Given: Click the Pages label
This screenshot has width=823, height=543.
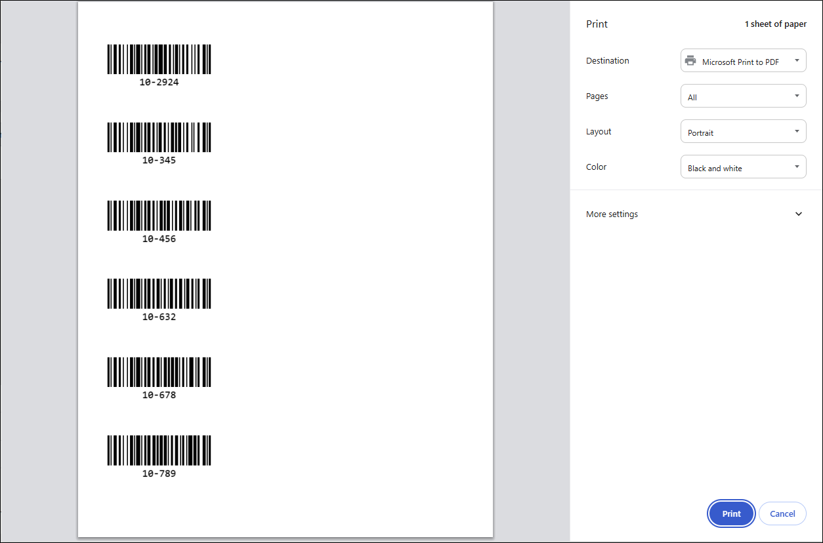Looking at the screenshot, I should [x=597, y=96].
